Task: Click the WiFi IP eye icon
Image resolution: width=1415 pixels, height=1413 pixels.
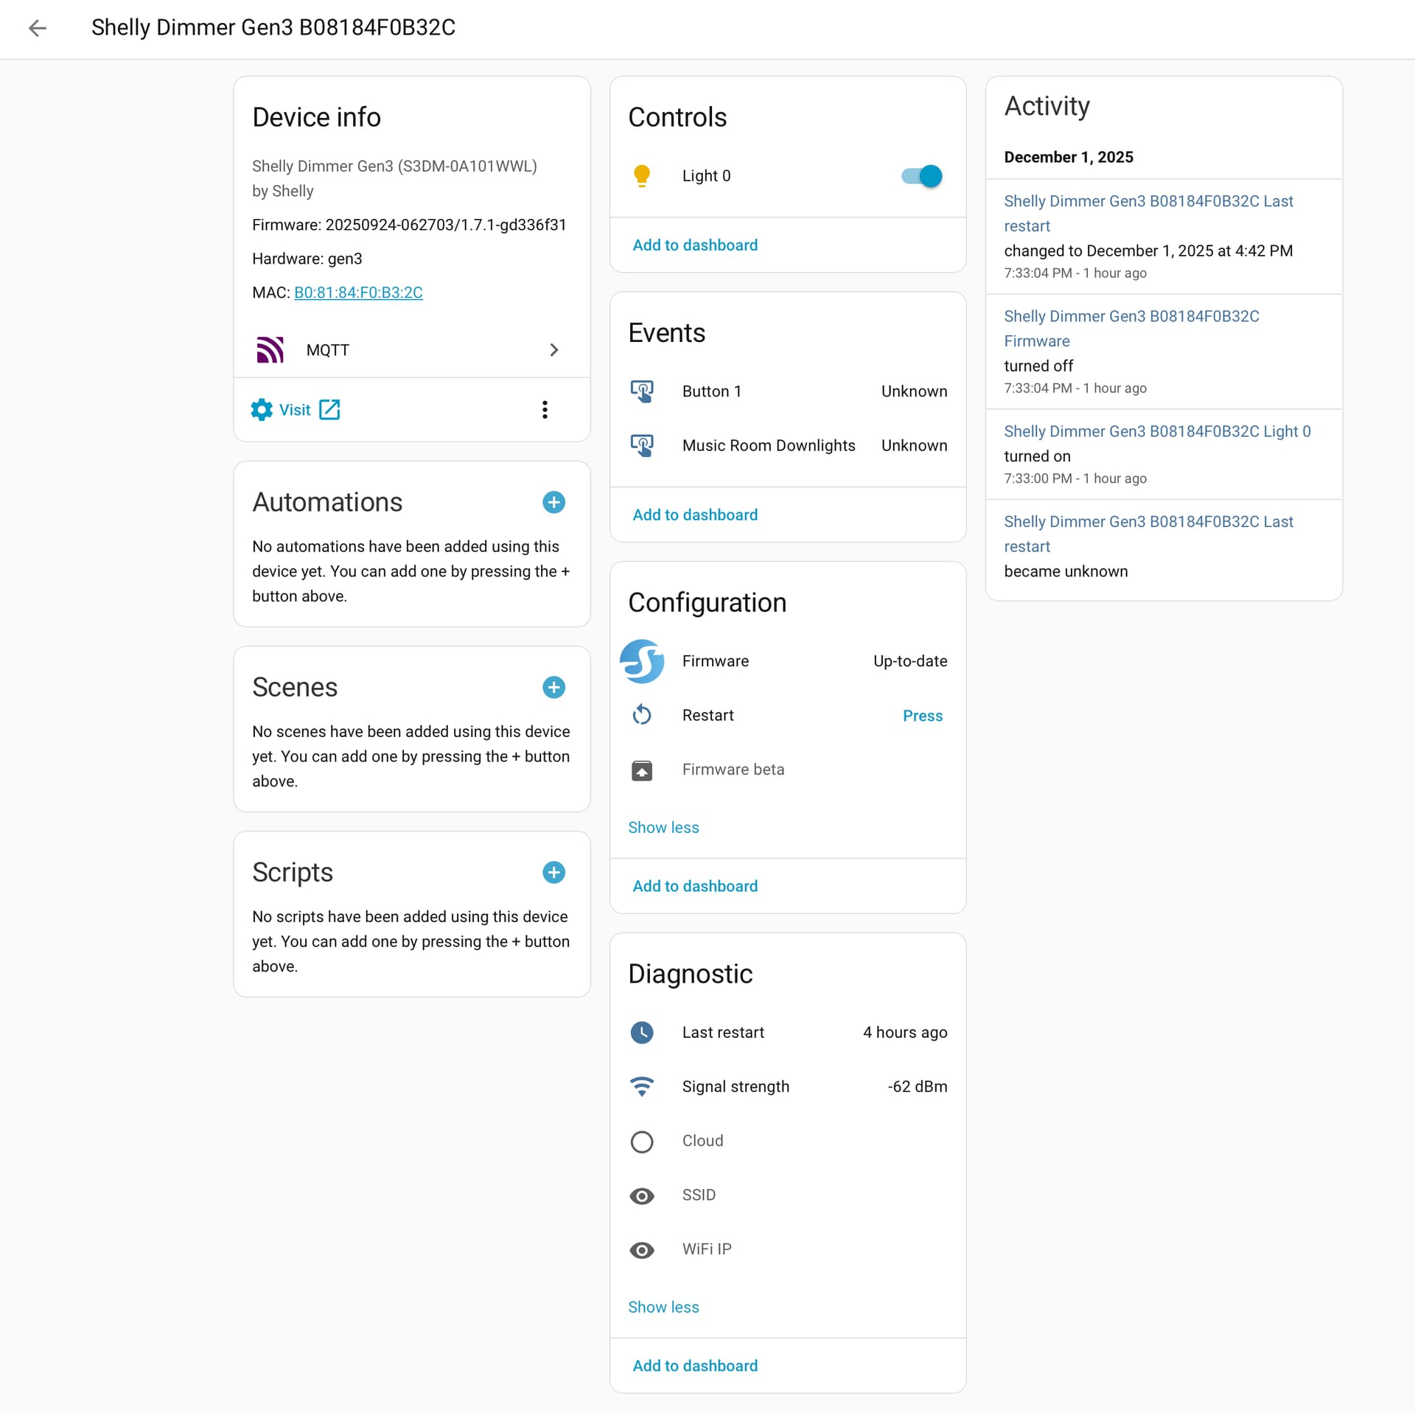Action: [641, 1249]
